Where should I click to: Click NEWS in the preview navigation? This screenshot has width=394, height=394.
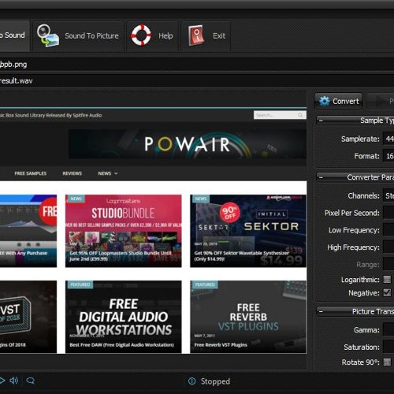pyautogui.click(x=108, y=173)
